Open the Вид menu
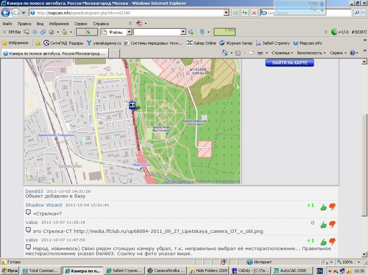The height and width of the screenshot is (276, 368). click(x=40, y=24)
